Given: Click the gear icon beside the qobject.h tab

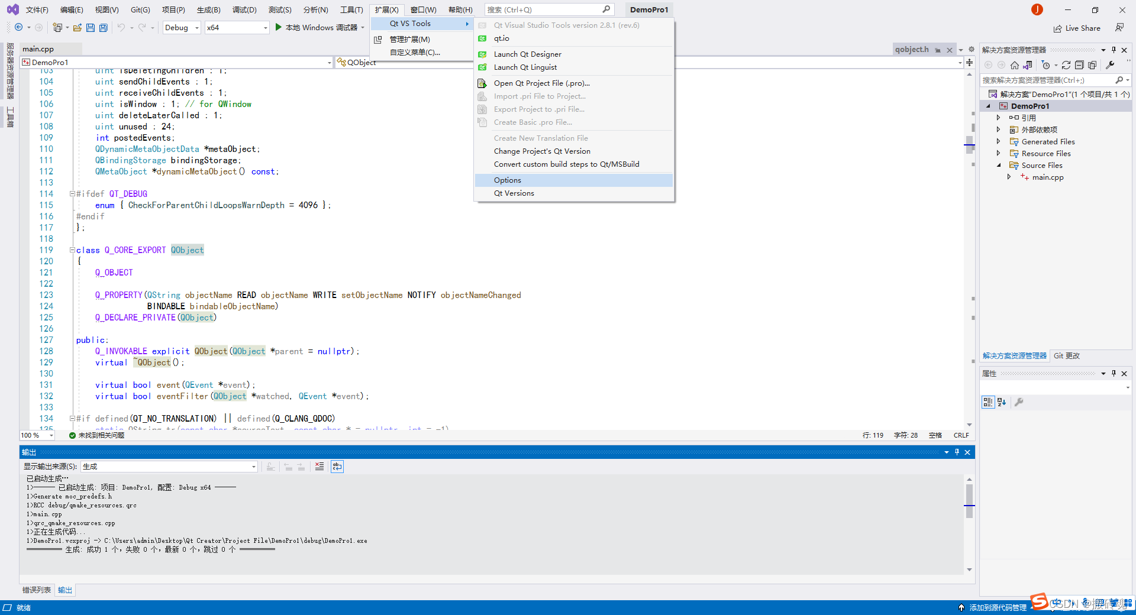Looking at the screenshot, I should 971,50.
